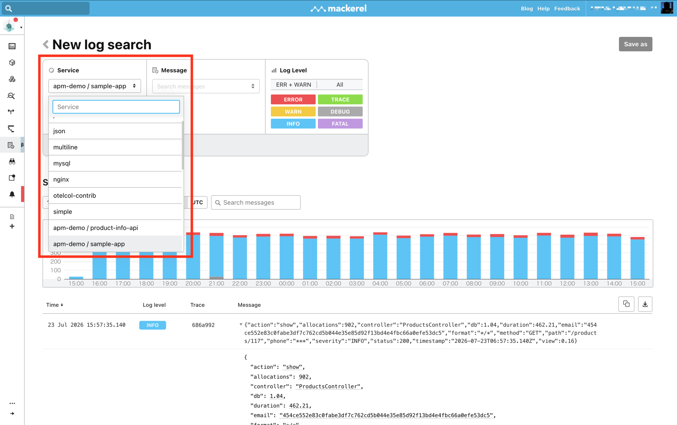Toggle the TRACE log level filter

340,100
